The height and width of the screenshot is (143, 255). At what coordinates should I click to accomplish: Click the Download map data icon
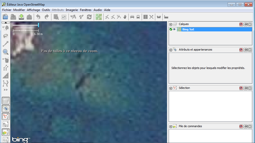21,17
